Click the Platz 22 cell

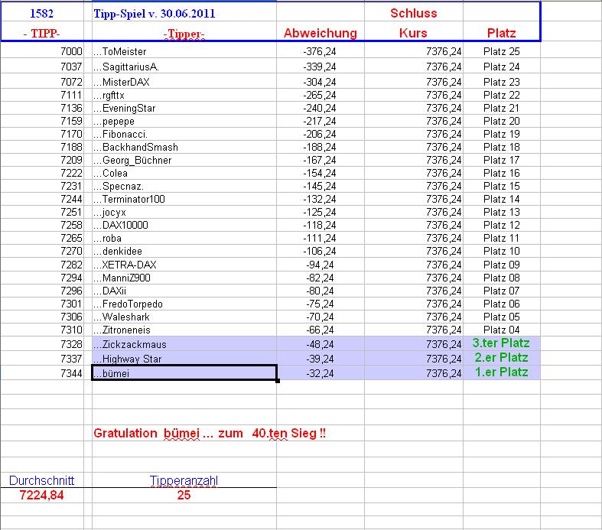click(501, 95)
